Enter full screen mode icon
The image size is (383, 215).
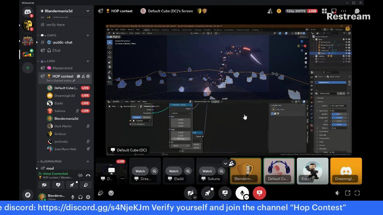(x=357, y=193)
